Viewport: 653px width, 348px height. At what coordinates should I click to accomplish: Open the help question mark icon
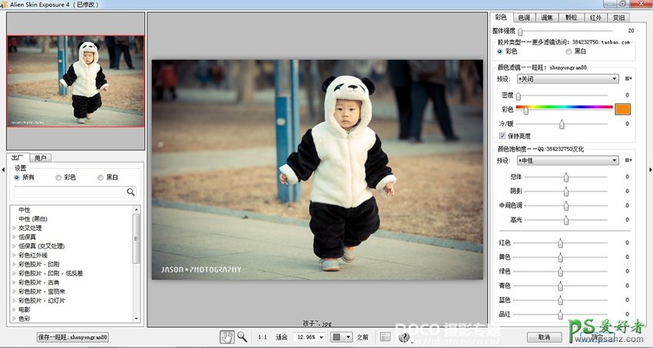click(403, 337)
